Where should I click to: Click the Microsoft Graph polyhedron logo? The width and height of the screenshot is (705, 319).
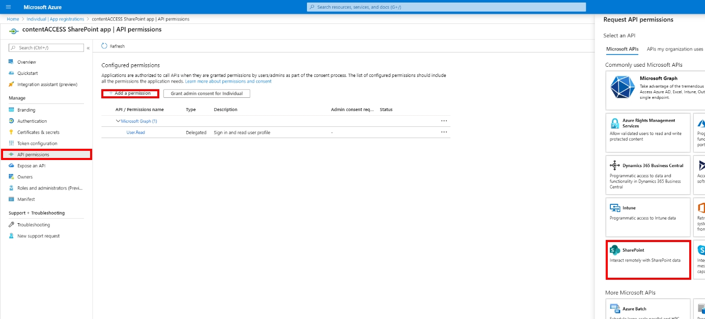pos(623,87)
